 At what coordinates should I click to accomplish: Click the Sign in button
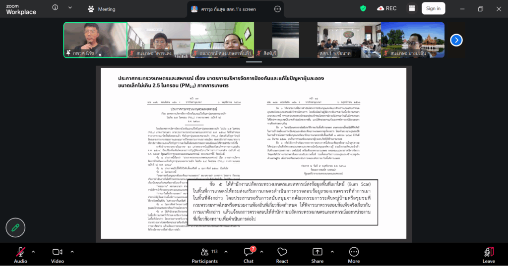433,8
